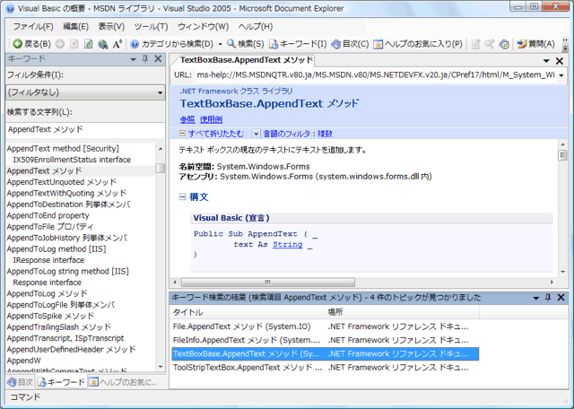Click すべて折りたたむ collapse all toggle
Image resolution: width=574 pixels, height=409 pixels.
[212, 134]
